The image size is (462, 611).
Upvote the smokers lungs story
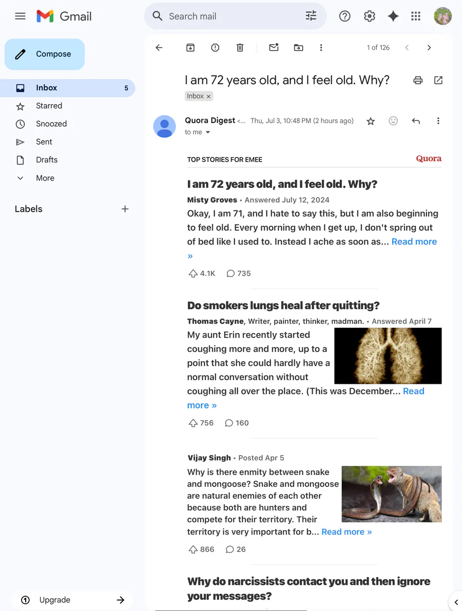pyautogui.click(x=193, y=423)
